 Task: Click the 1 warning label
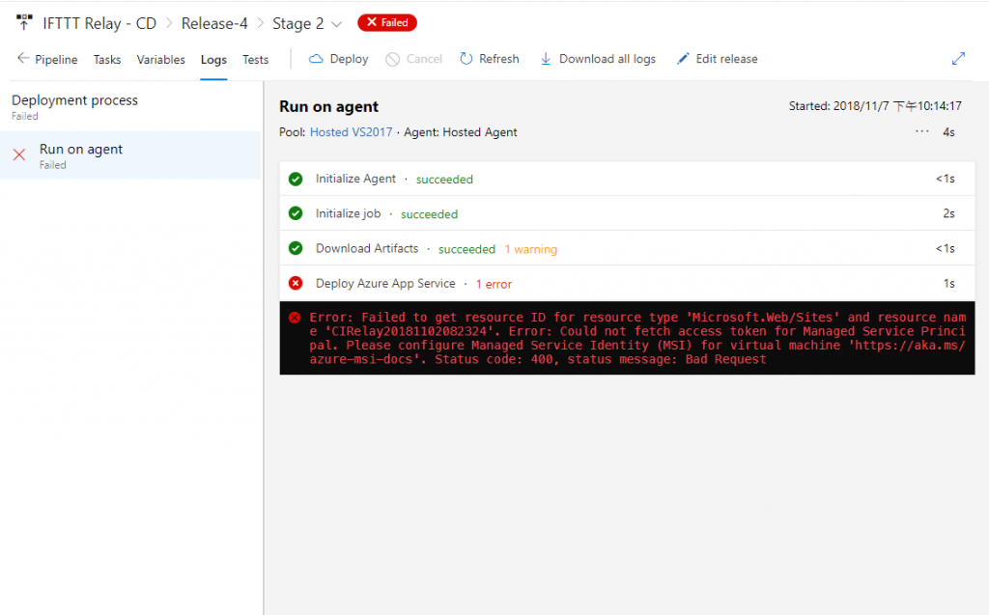point(530,249)
